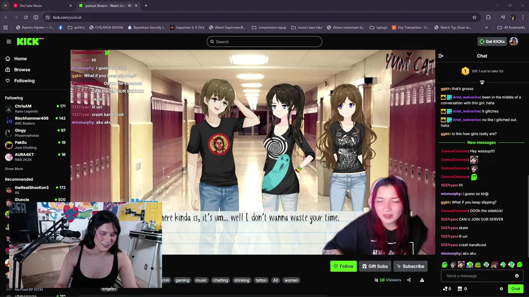Open Facebook bookmark icon
The height and width of the screenshot is (297, 529).
pos(61,28)
